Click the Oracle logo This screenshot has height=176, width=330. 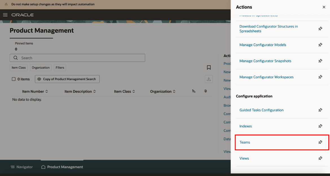pos(23,15)
